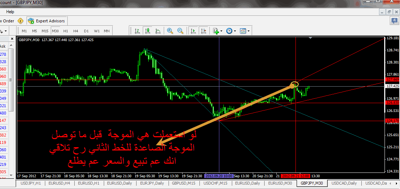Switch chart to M5 timeframe
The height and width of the screenshot is (189, 400).
tap(35, 31)
